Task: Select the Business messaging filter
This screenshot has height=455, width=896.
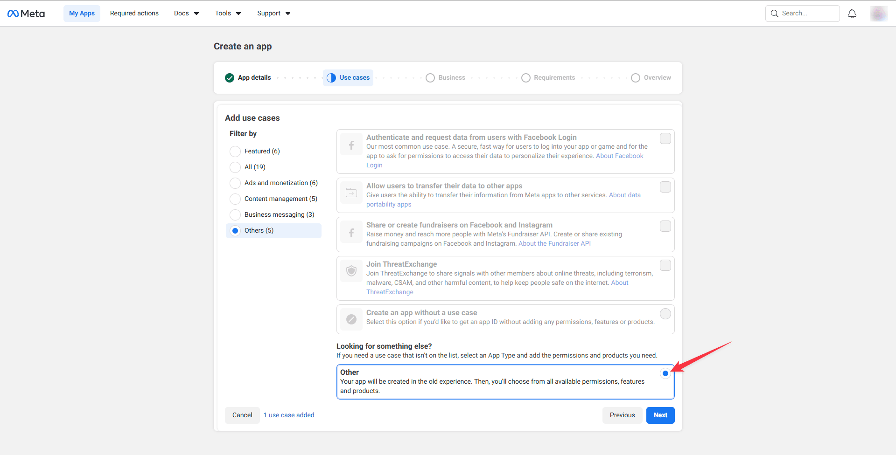Action: tap(235, 214)
